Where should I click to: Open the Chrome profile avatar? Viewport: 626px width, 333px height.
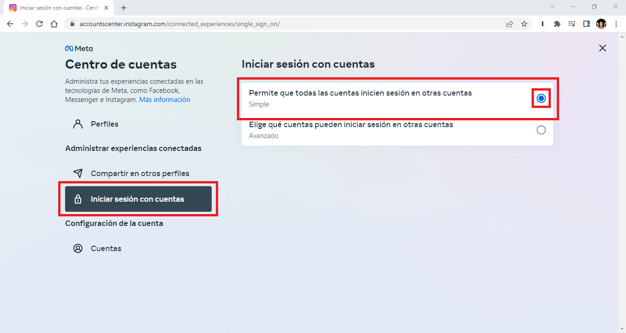[x=601, y=24]
